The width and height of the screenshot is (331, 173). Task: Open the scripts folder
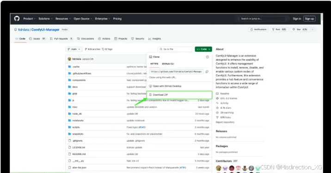click(x=76, y=127)
